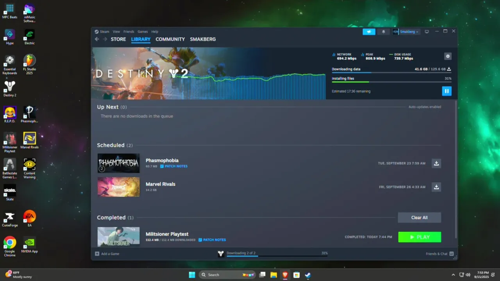
Task: Click the Marvel Rivals title text
Action: point(161,184)
